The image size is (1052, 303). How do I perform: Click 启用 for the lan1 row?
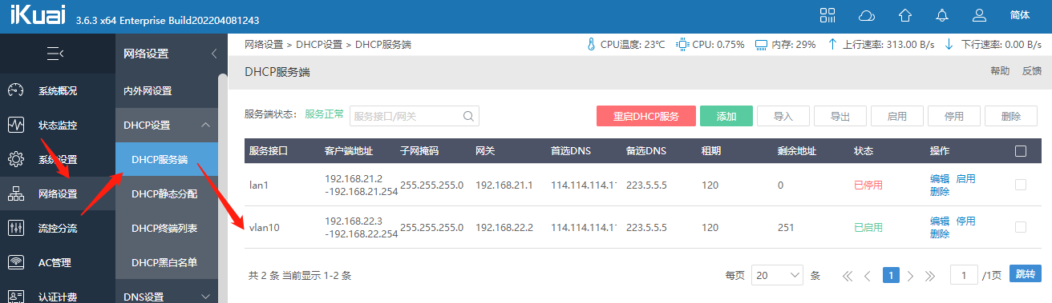[965, 178]
